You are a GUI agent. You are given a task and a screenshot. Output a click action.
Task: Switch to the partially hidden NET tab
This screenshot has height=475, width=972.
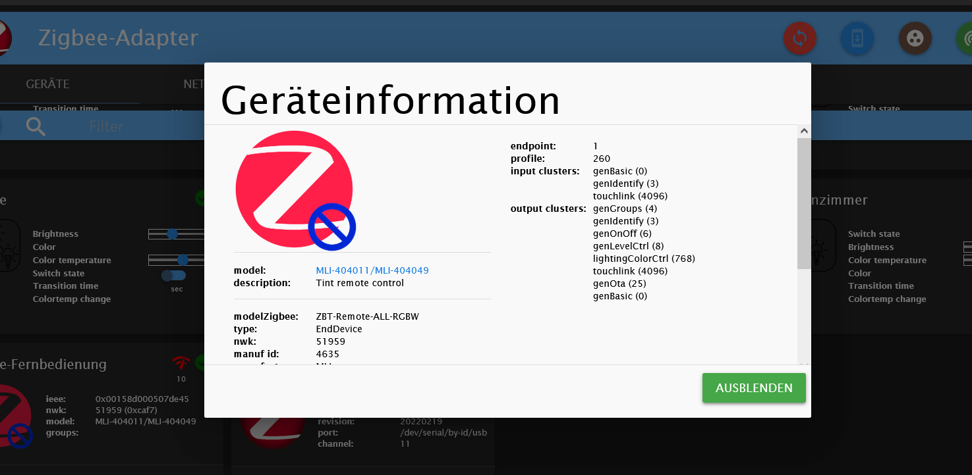pos(194,84)
